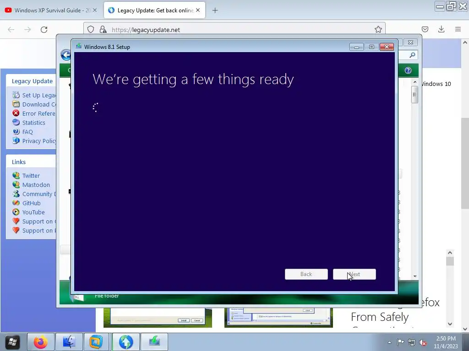Viewport: 469px width, 351px height.
Task: Click the Back button in Windows 8.1 Setup
Action: coord(306,274)
